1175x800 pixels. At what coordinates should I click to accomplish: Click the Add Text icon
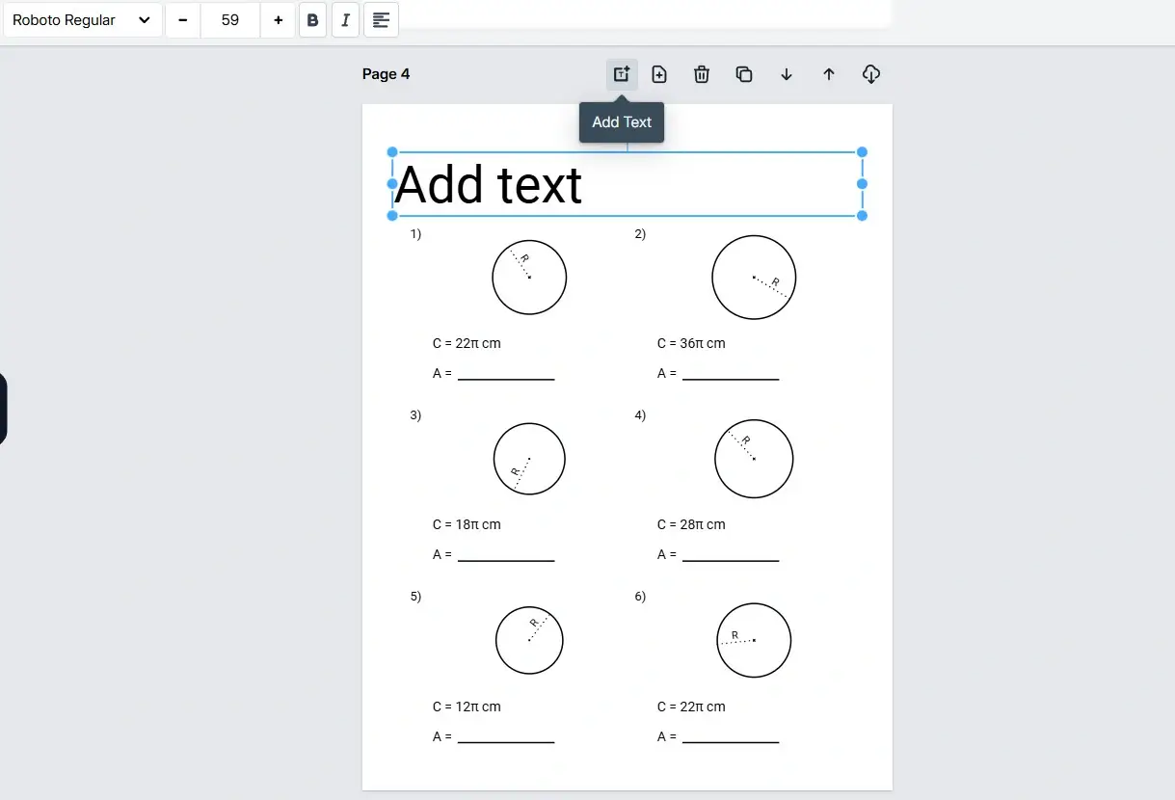pos(622,74)
